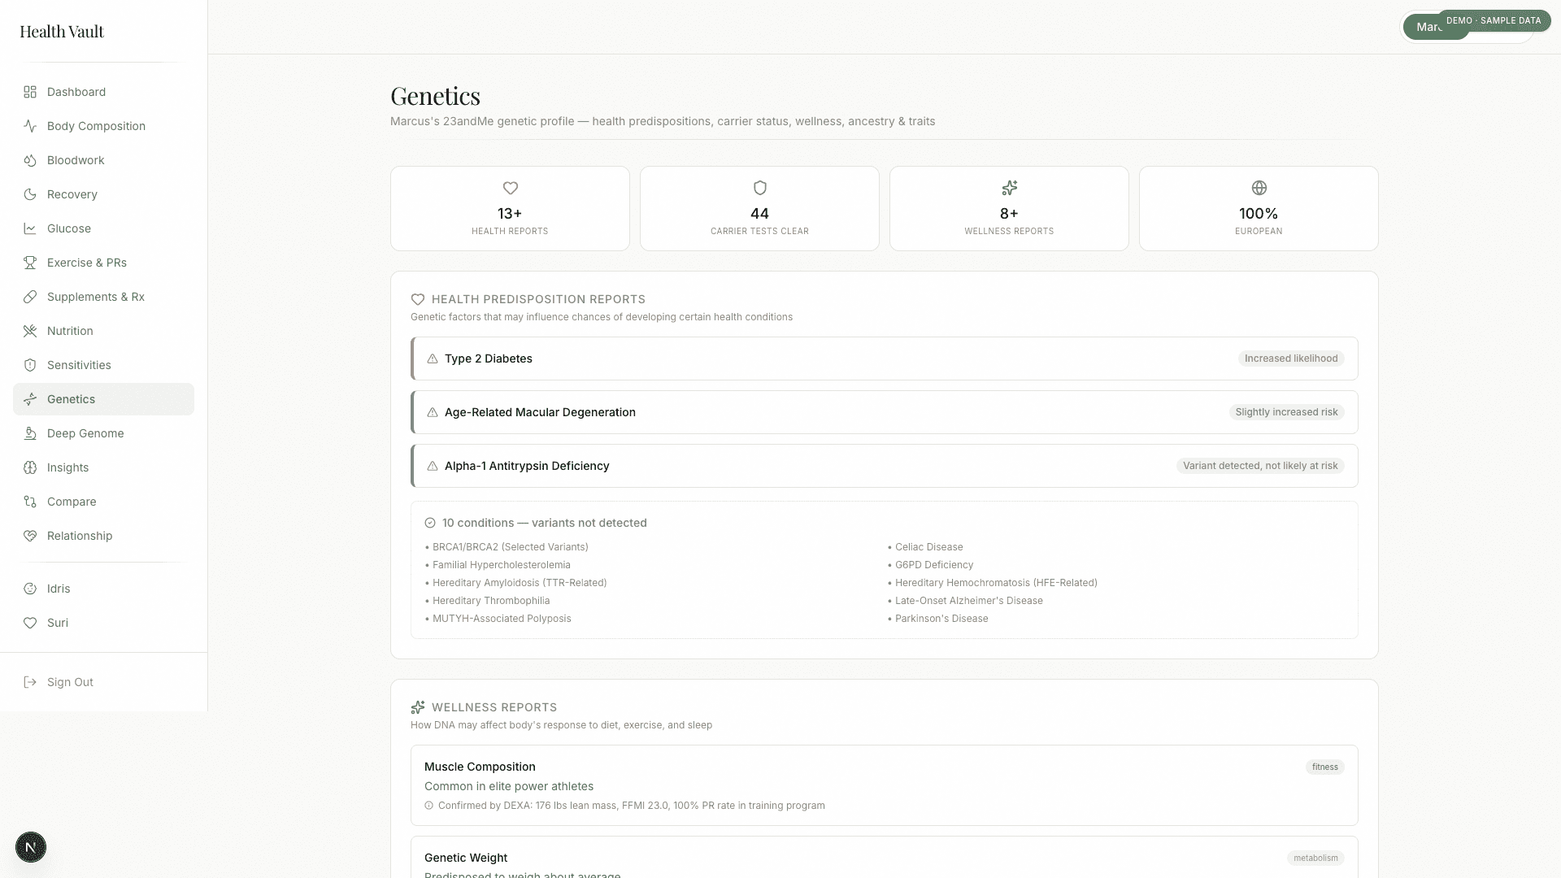Go to Body Composition section
The height and width of the screenshot is (878, 1561).
(103, 126)
